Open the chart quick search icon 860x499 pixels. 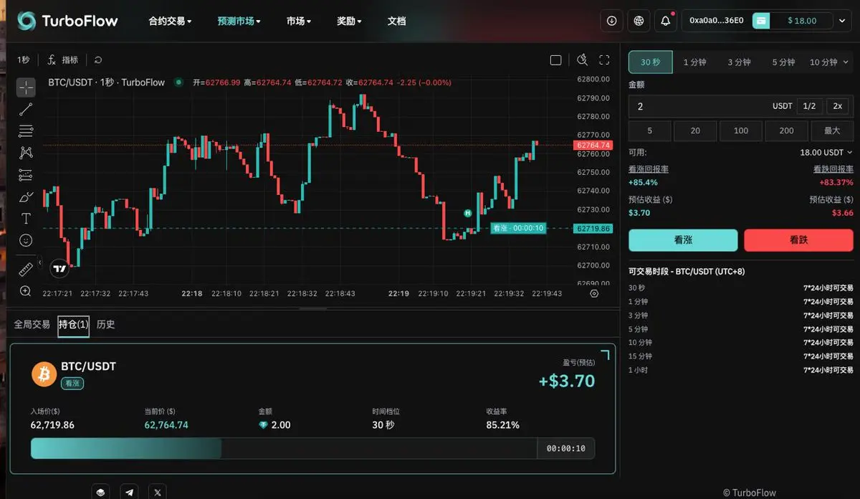coord(583,60)
